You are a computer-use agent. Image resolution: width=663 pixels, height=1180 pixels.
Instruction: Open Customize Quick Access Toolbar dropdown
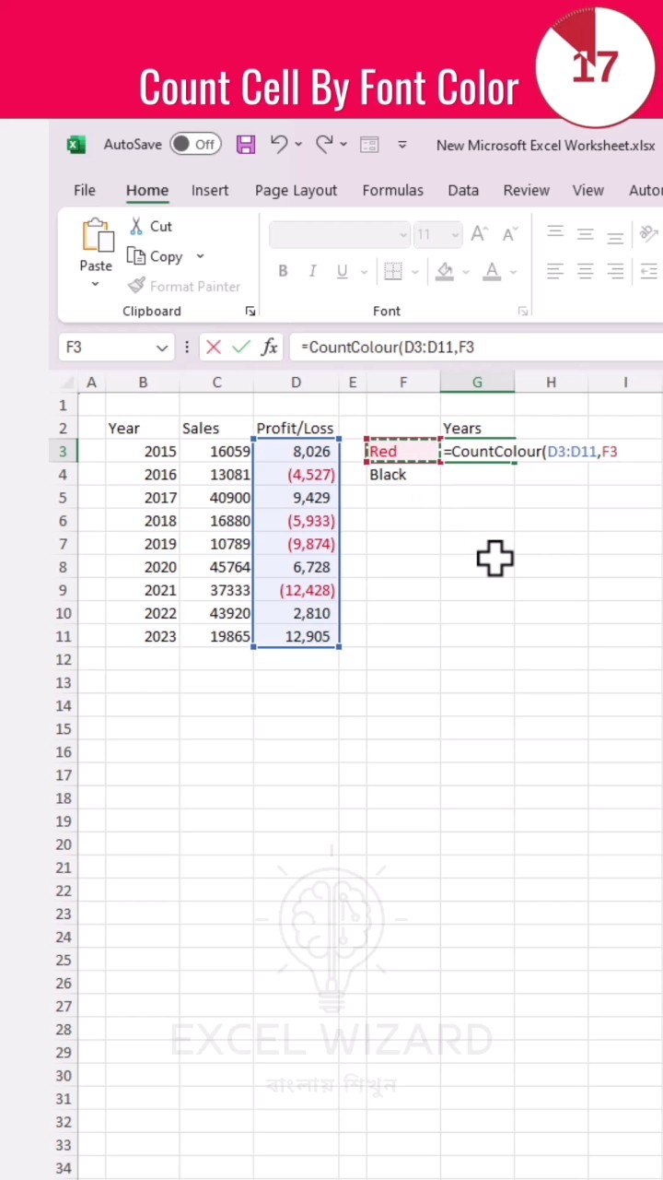click(402, 145)
